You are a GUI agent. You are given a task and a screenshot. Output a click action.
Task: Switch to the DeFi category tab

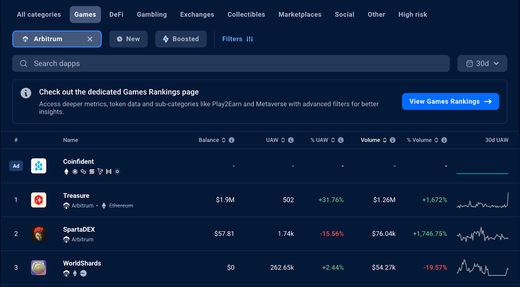tap(116, 15)
